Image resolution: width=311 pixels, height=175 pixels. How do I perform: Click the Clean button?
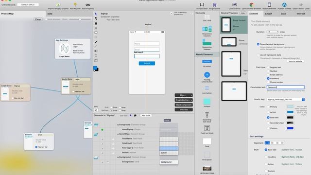coord(38,19)
